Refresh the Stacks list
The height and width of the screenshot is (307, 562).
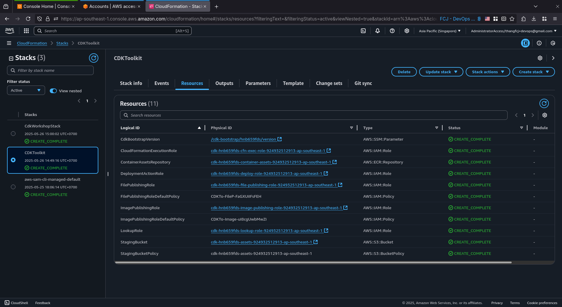coord(94,58)
